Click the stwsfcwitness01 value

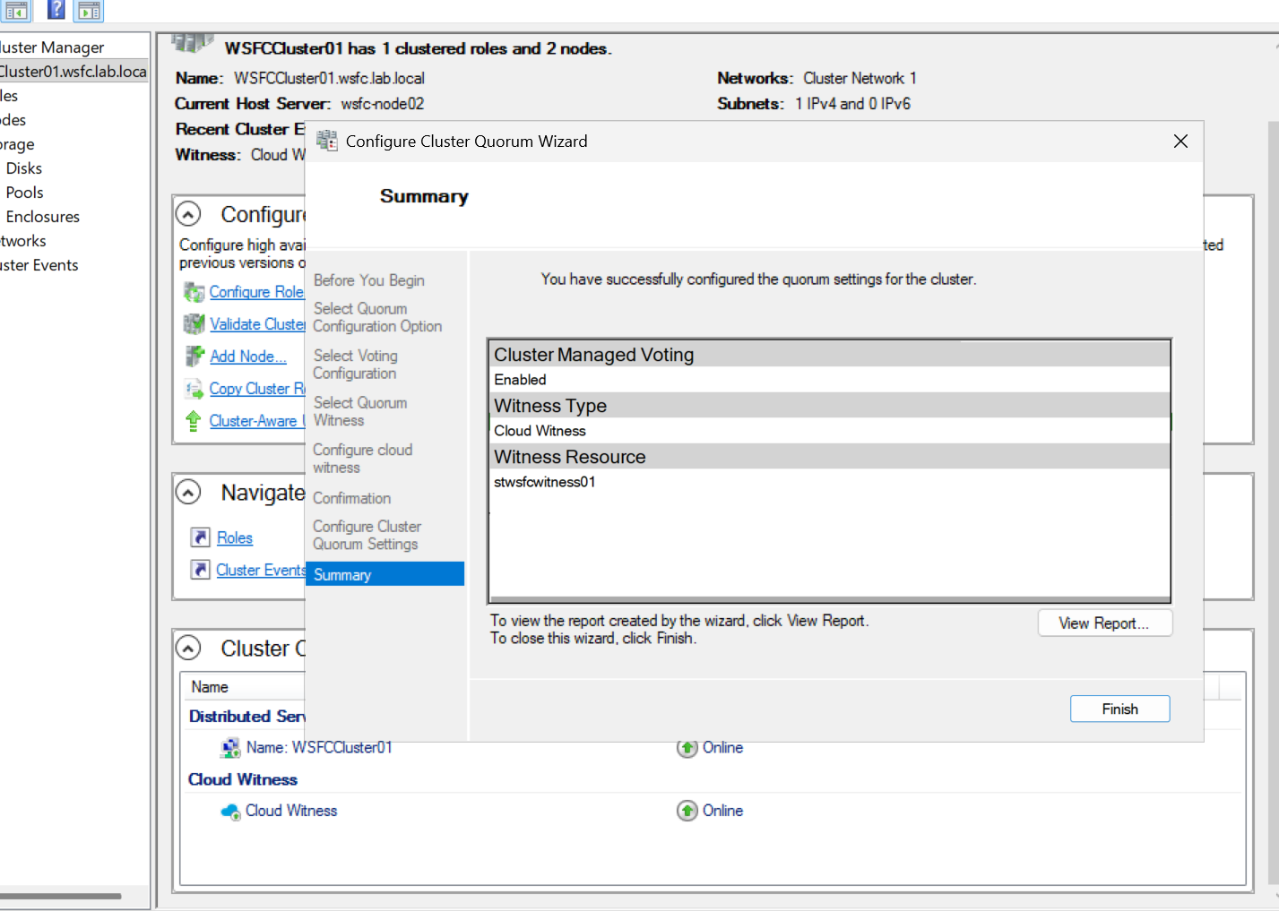tap(545, 482)
